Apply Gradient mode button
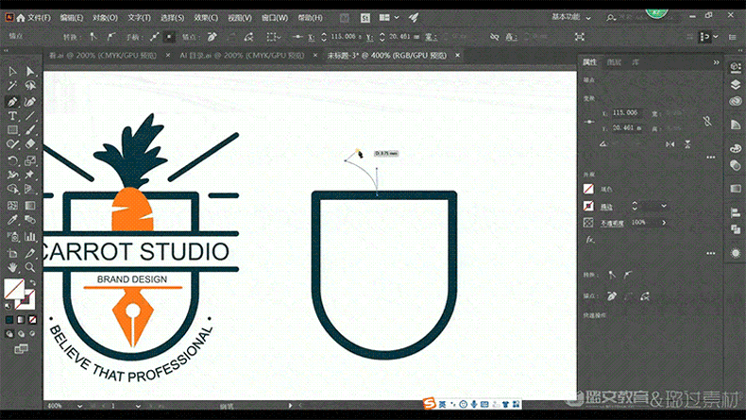This screenshot has height=420, width=746. pyautogui.click(x=21, y=320)
